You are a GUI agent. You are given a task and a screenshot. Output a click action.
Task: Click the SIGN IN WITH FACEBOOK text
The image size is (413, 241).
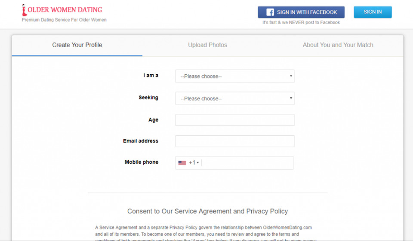tap(307, 12)
